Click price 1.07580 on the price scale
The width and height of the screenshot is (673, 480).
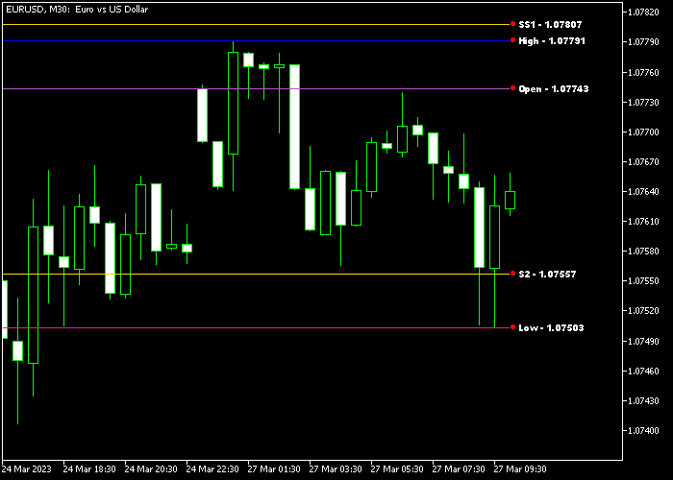643,252
